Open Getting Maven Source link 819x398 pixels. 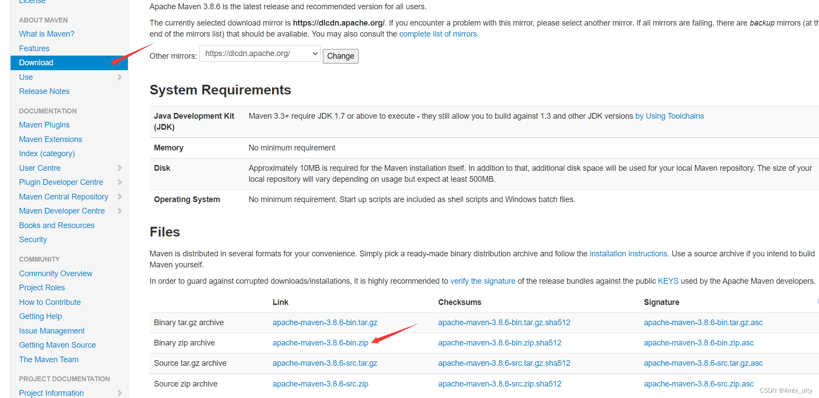tap(57, 345)
